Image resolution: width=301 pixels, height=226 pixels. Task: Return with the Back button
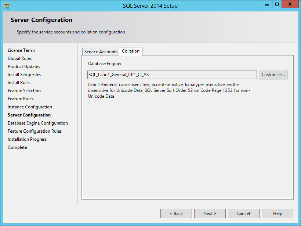tap(176, 214)
